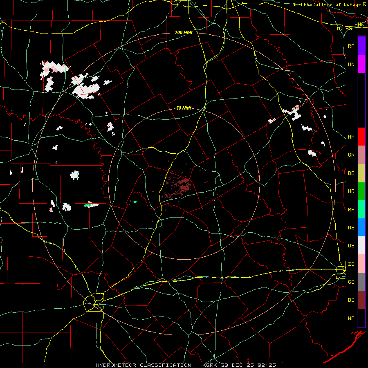
Task: Pick the dark green HR legend swatch
Action: click(x=361, y=191)
